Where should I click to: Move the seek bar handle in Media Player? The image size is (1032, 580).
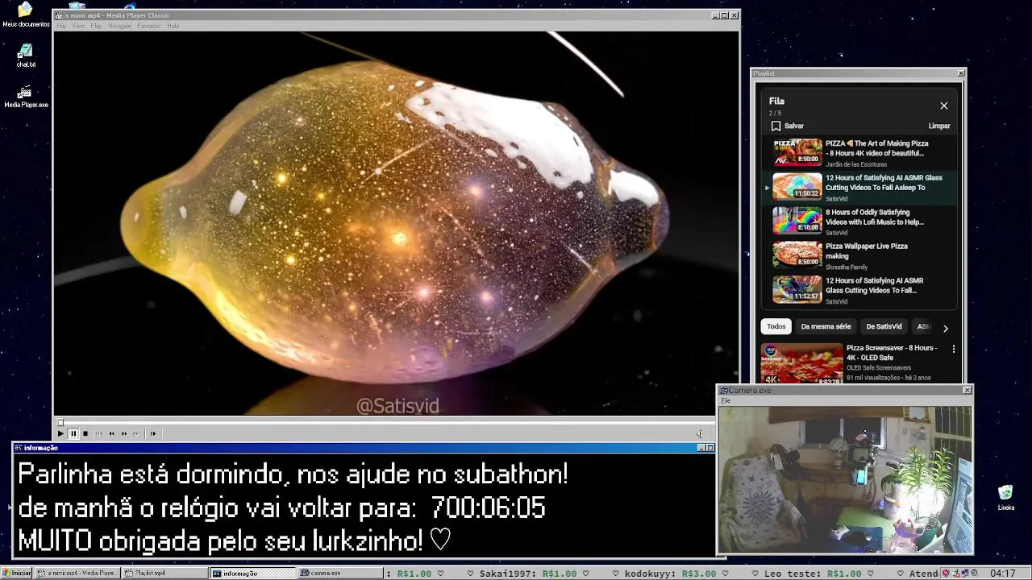click(x=60, y=422)
